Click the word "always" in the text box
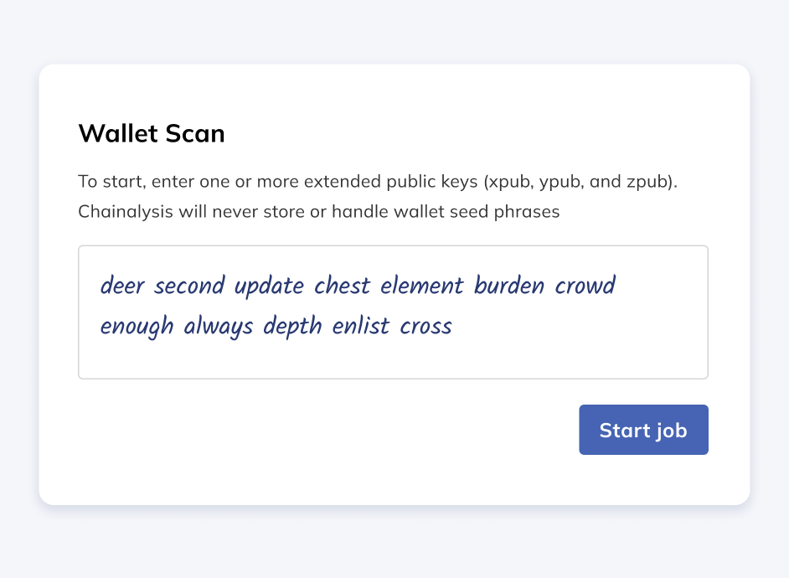789x578 pixels. (218, 326)
